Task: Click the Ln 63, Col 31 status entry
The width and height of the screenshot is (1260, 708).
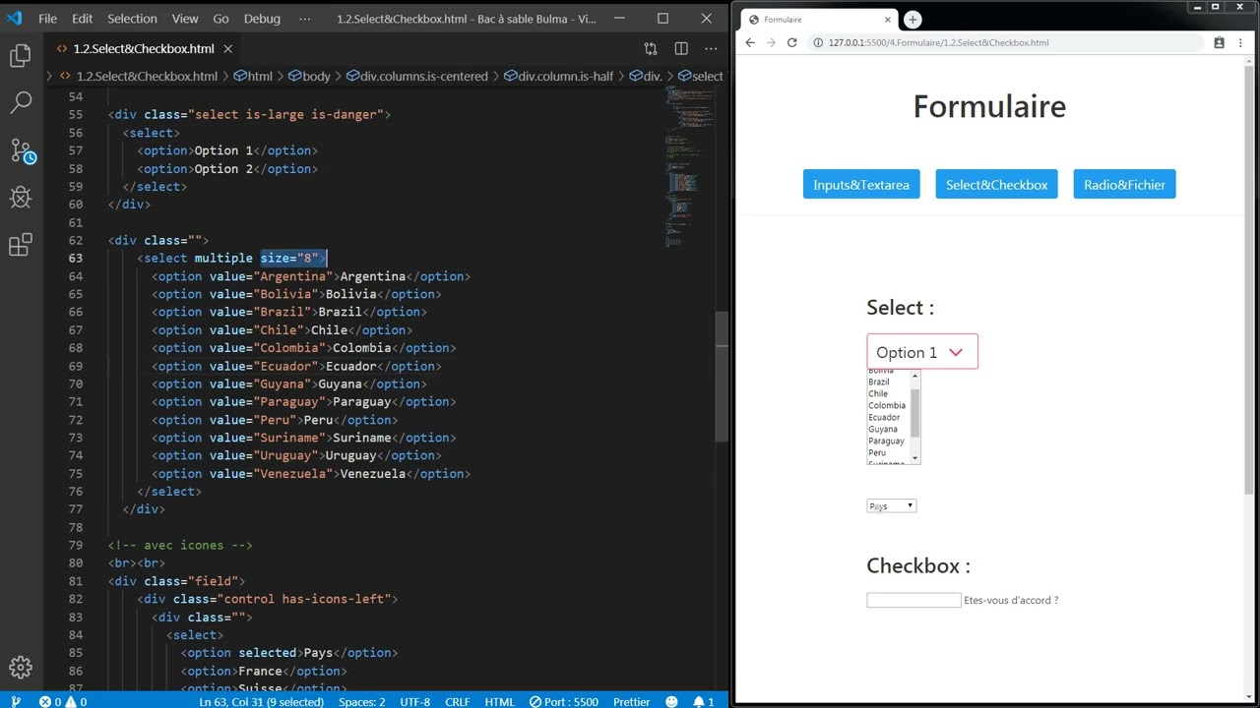Action: [x=261, y=701]
